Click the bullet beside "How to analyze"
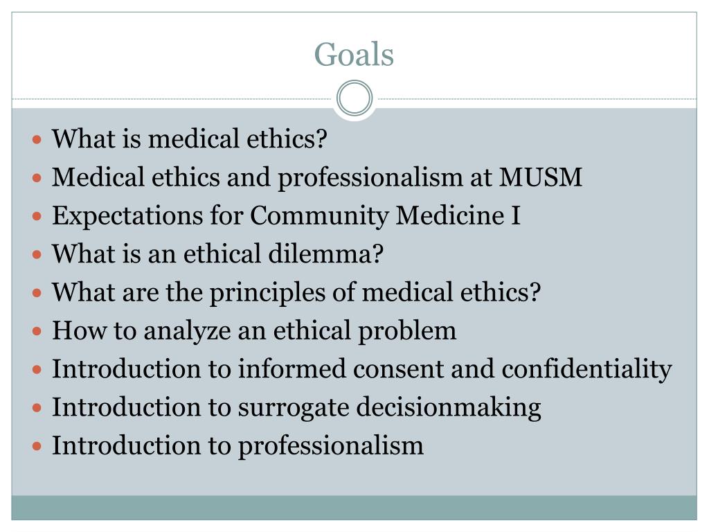 click(x=38, y=331)
